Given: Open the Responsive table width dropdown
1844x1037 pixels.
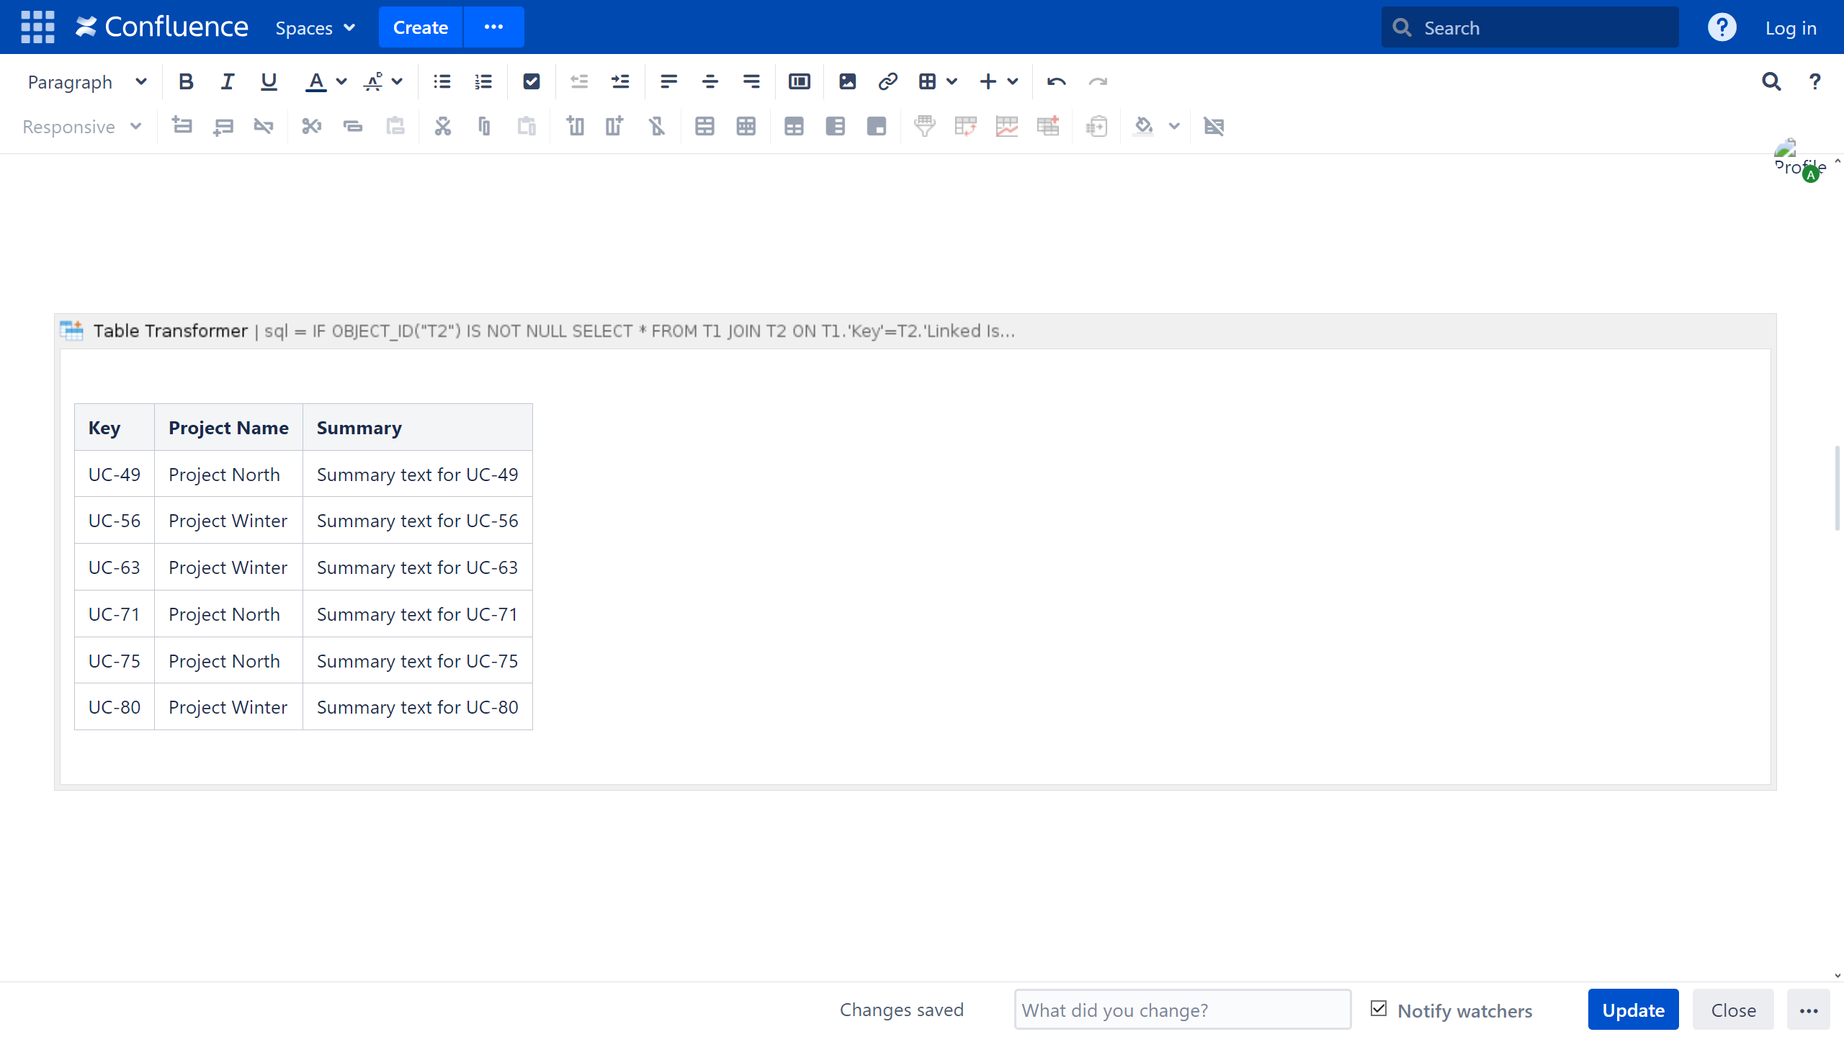Looking at the screenshot, I should (x=81, y=127).
